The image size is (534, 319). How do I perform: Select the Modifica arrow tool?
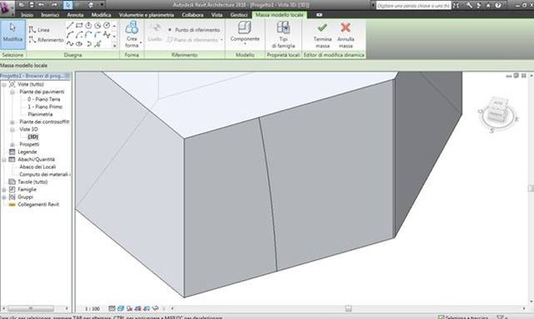click(x=13, y=34)
